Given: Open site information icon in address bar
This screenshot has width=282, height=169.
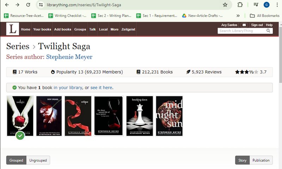Looking at the screenshot, I should click(x=41, y=5).
